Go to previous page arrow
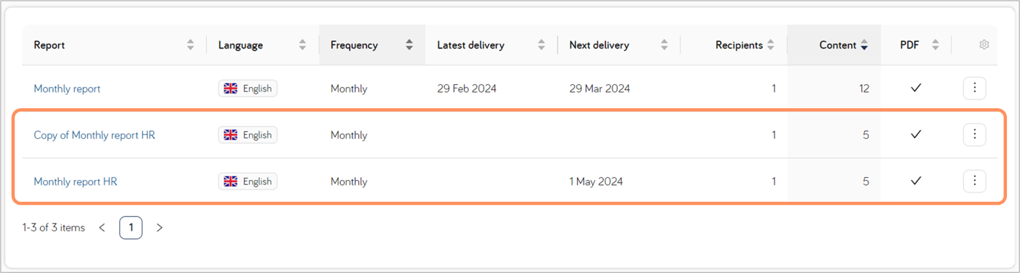Screen dimensions: 1020x273 pyautogui.click(x=102, y=228)
